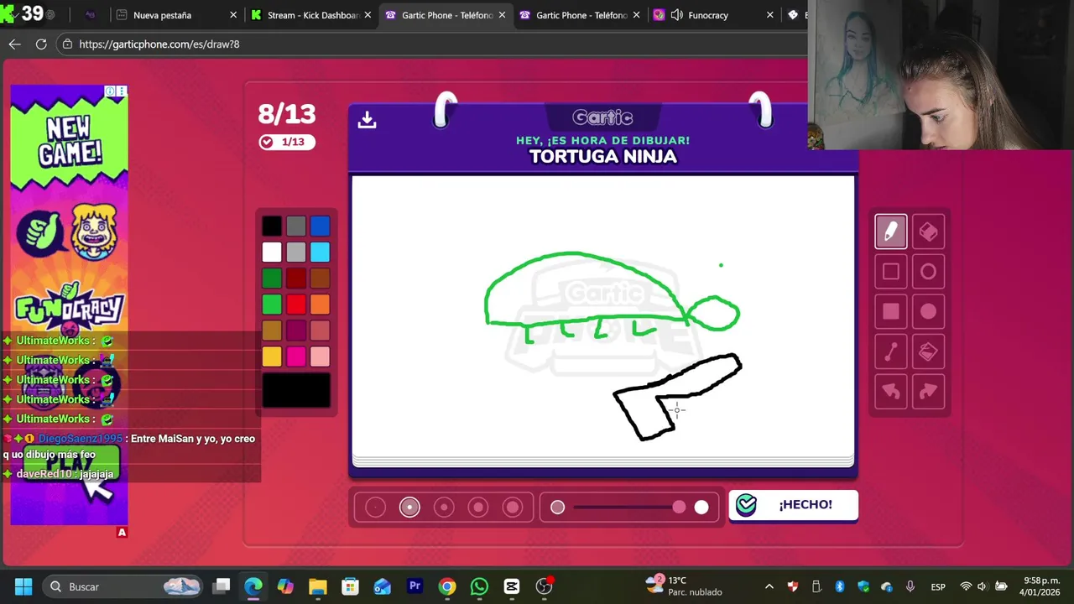Open Google Chrome from the taskbar

pos(447,586)
